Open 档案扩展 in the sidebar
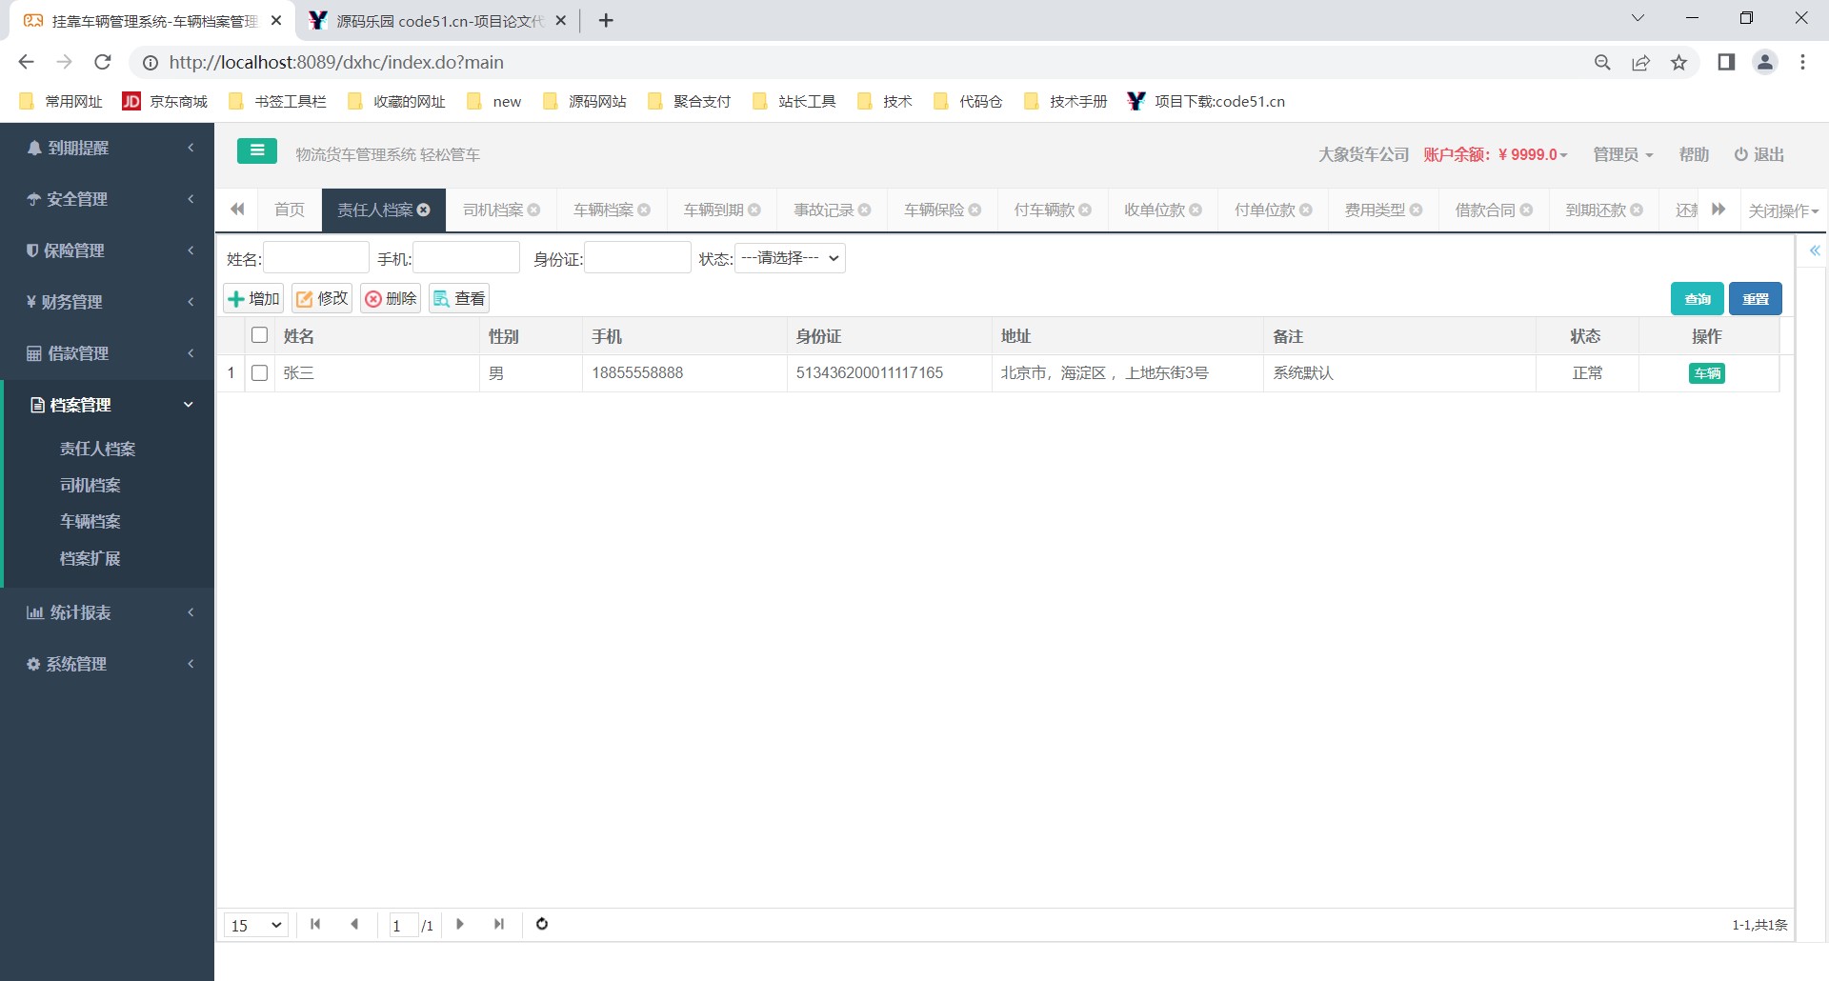 pyautogui.click(x=90, y=558)
